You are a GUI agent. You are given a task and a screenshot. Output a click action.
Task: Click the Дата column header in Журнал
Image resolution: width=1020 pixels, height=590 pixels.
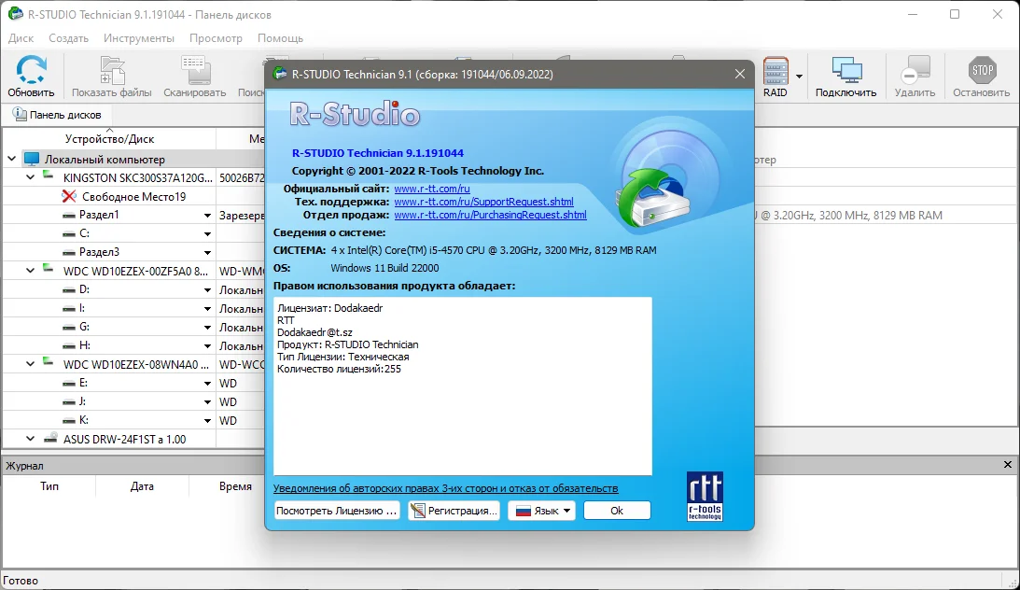click(142, 486)
